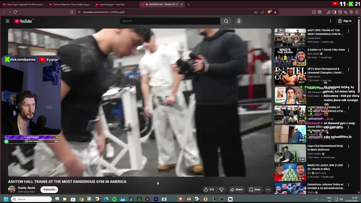Click the browser address bar URL
Image resolution: width=361 pixels, height=203 pixels.
(x=104, y=12)
